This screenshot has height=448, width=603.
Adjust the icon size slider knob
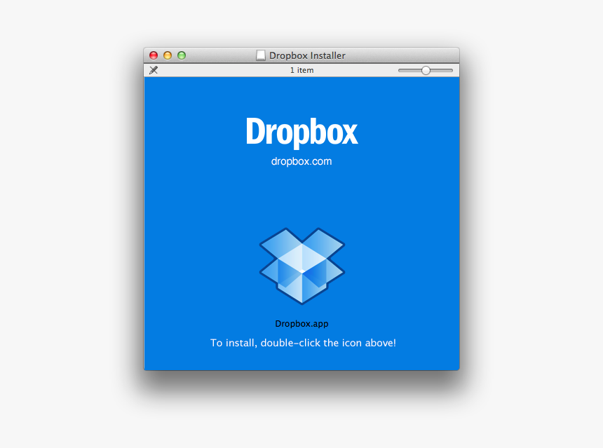[x=426, y=70]
